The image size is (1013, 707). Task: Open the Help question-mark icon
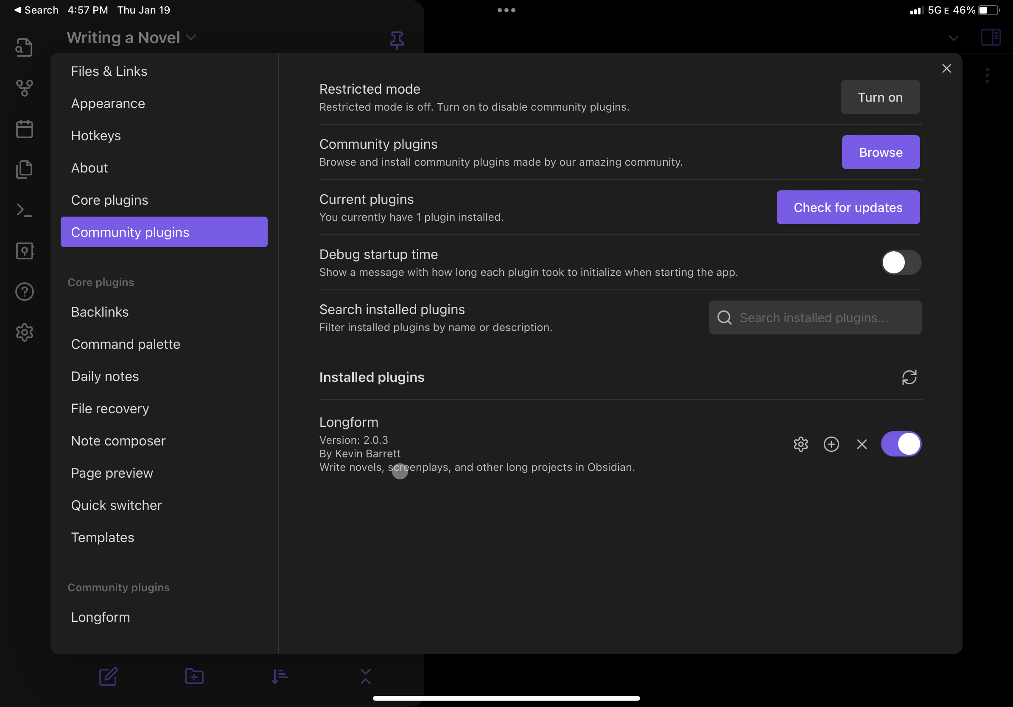[x=24, y=292]
